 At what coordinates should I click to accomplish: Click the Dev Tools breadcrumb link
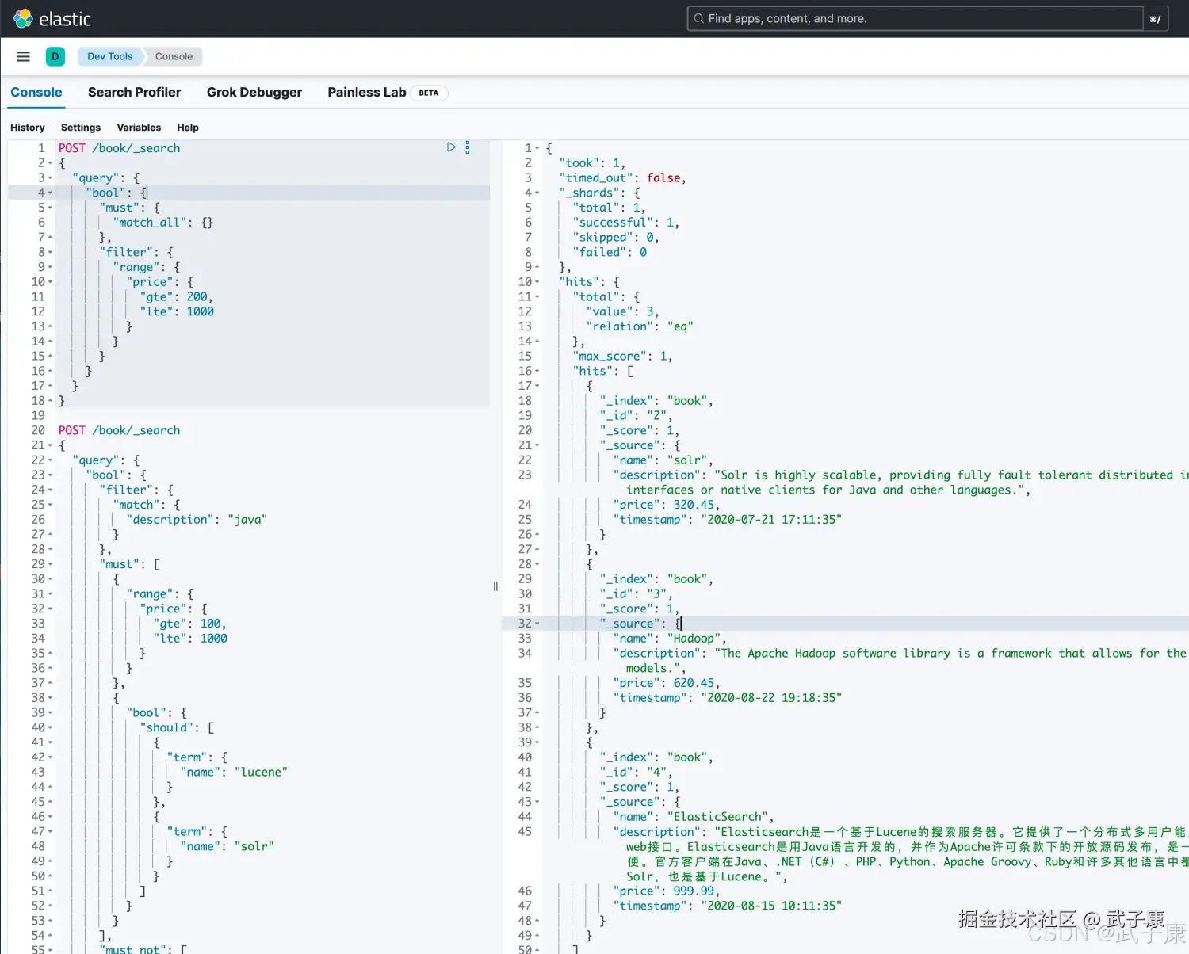[109, 56]
